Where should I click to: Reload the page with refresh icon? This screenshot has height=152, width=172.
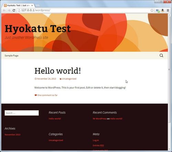click(14, 10)
